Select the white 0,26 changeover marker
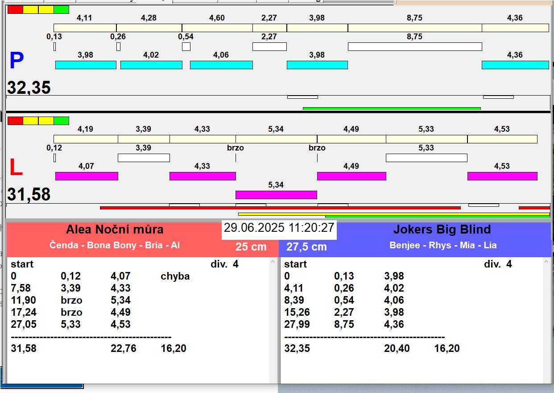The width and height of the screenshot is (554, 393). pos(118,46)
